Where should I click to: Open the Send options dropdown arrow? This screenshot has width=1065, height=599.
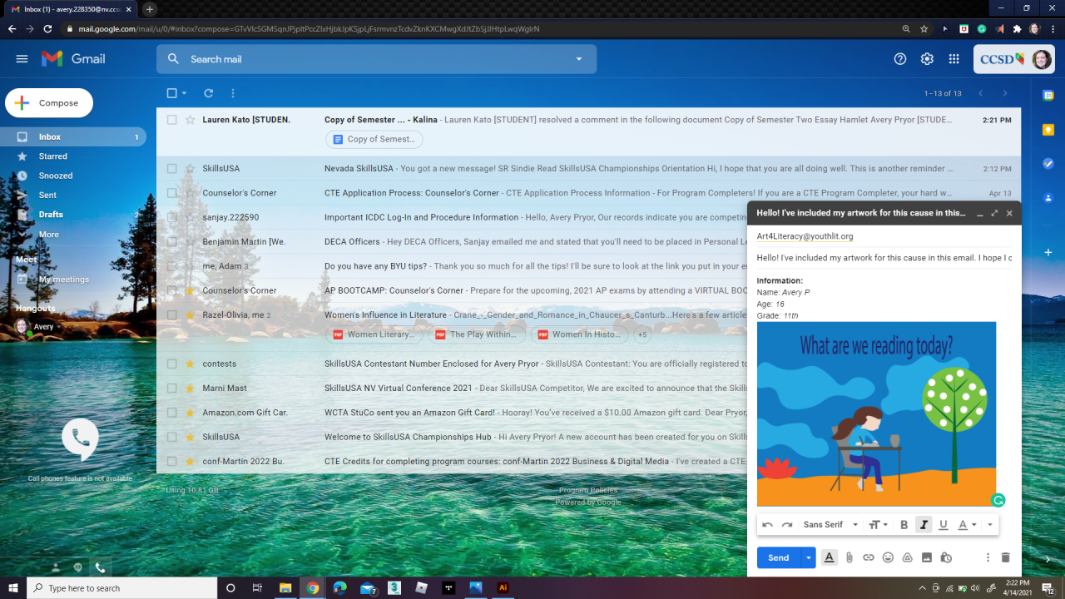point(808,557)
